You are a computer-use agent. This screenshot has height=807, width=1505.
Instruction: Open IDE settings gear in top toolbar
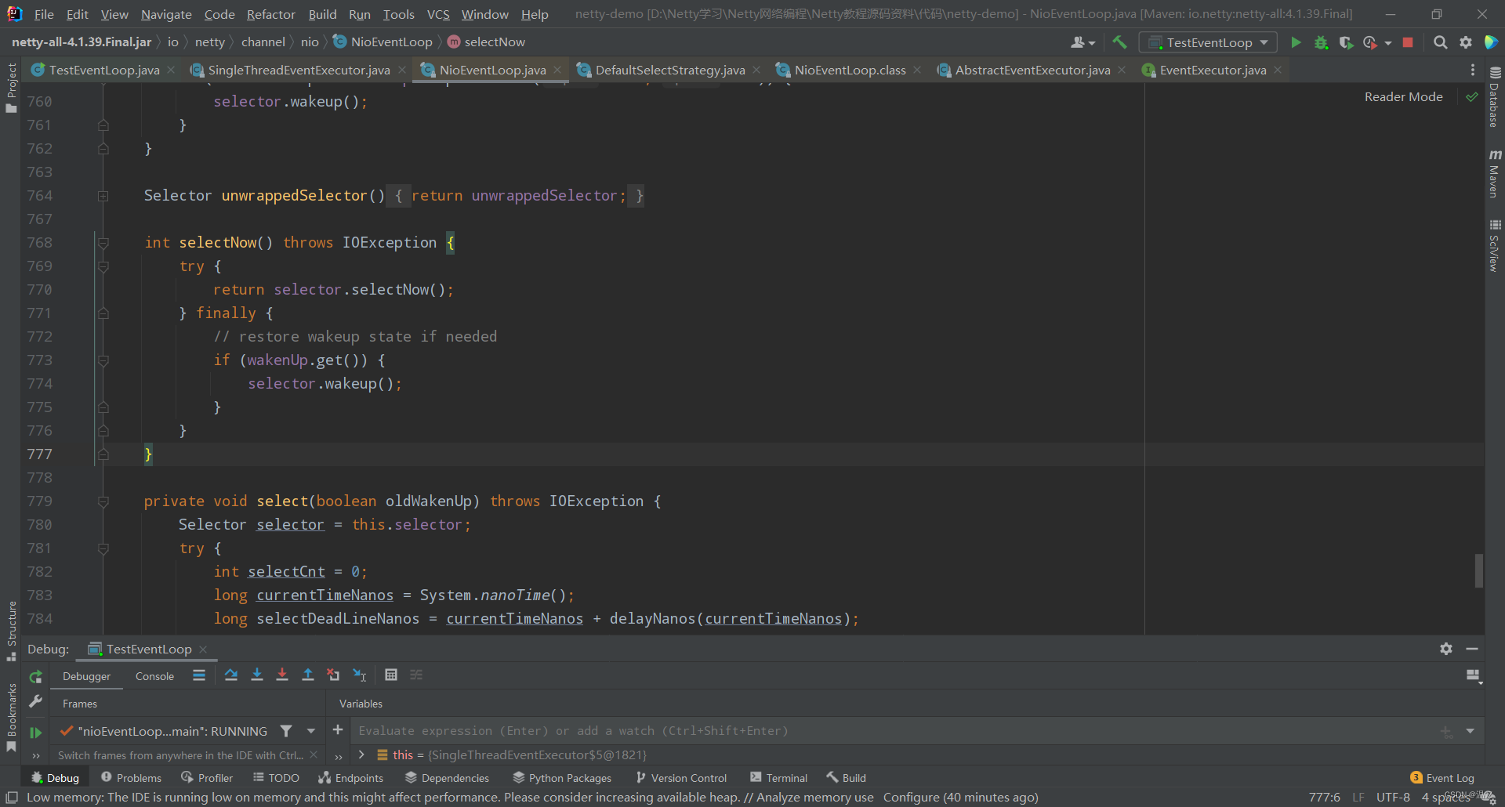[x=1466, y=42]
